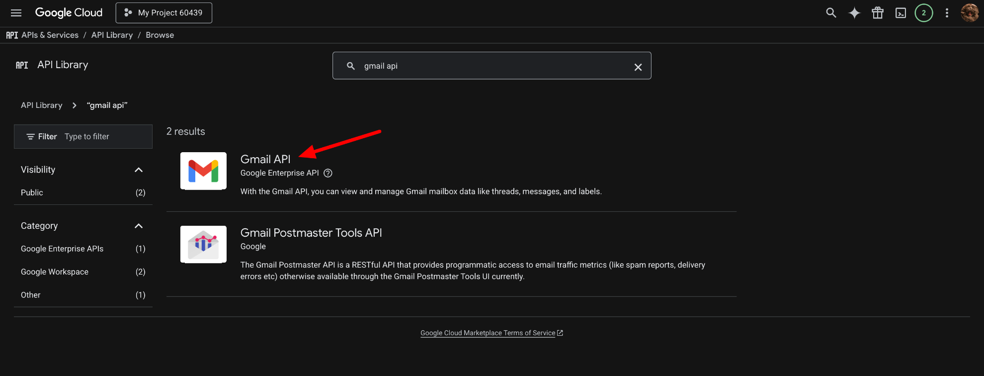Image resolution: width=984 pixels, height=376 pixels.
Task: Filter by Google Enterprise APIs category
Action: click(83, 249)
